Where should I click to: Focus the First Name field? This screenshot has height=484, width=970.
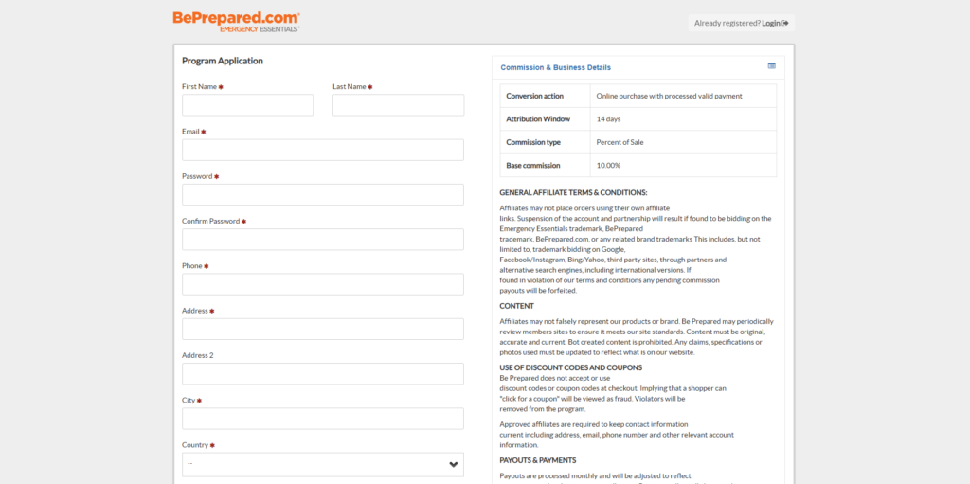click(x=247, y=105)
